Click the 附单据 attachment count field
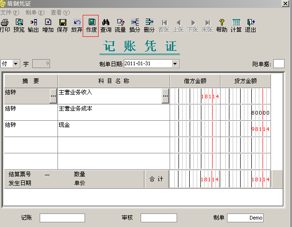 (279, 64)
